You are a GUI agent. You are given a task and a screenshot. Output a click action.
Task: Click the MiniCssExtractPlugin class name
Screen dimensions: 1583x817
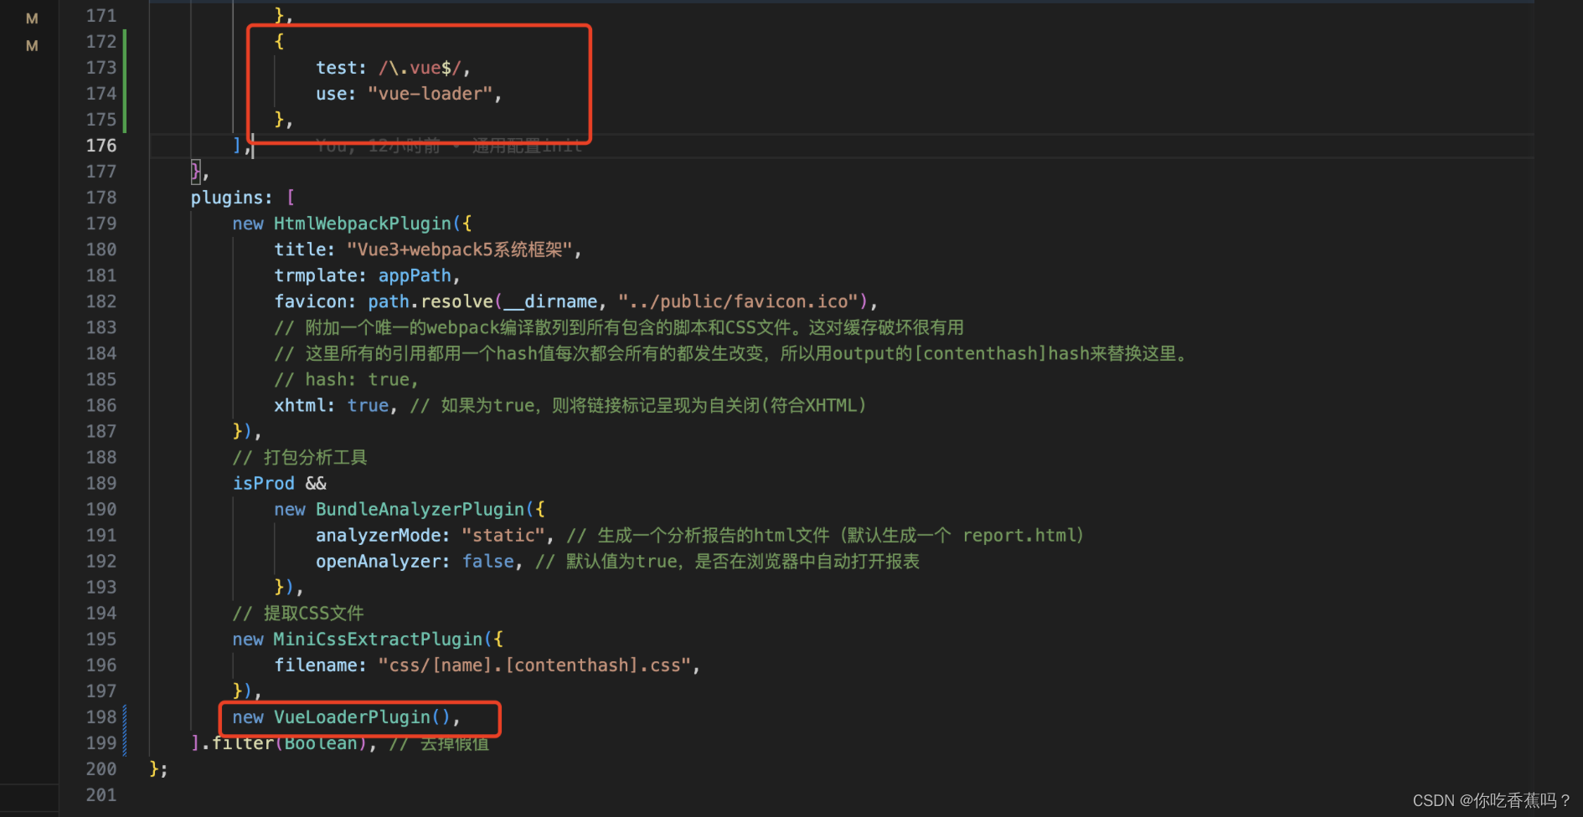(379, 639)
